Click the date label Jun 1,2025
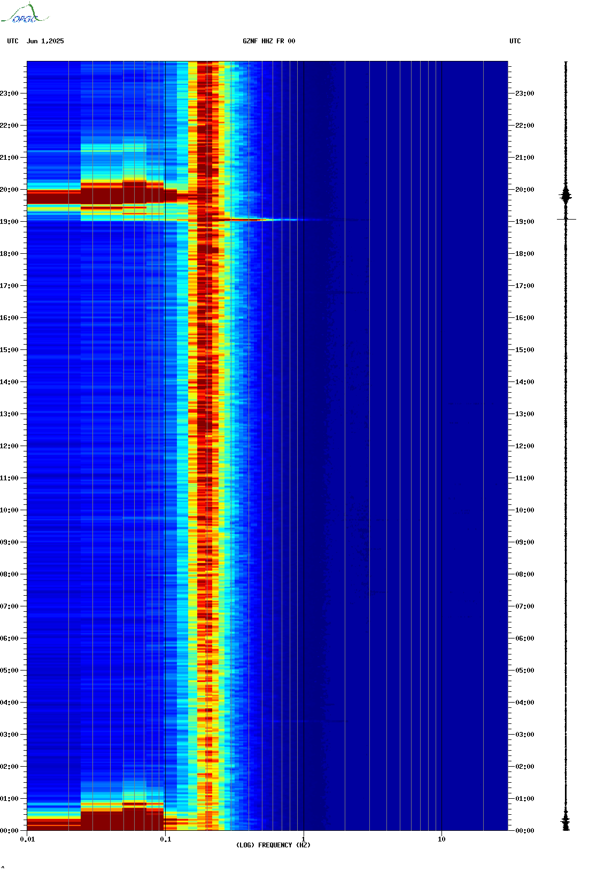This screenshot has height=873, width=589. [45, 41]
